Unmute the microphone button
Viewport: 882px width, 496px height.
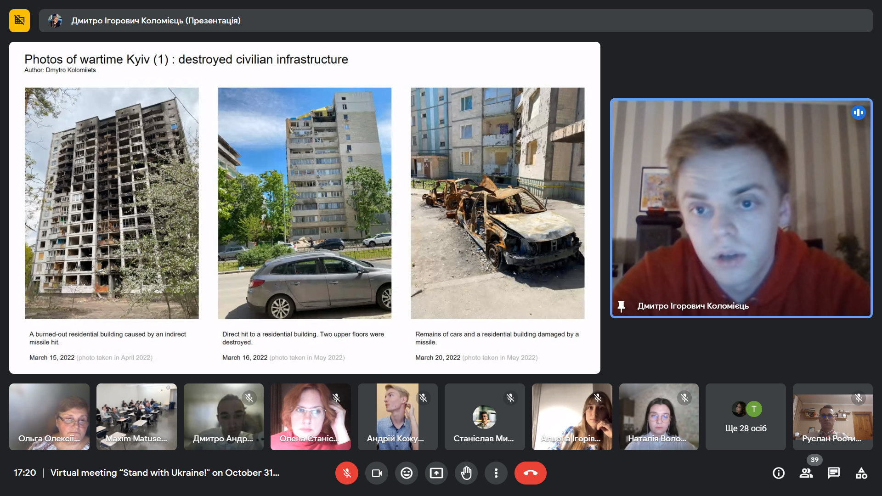[x=347, y=473]
